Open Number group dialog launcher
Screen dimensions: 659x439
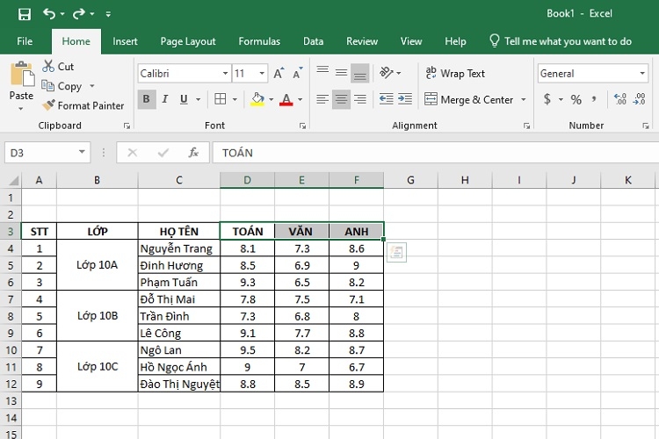tap(646, 126)
